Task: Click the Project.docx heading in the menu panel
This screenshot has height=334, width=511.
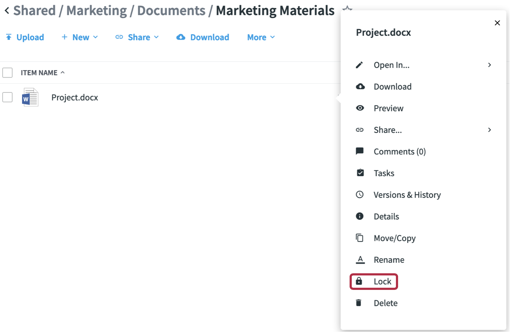Action: point(384,33)
